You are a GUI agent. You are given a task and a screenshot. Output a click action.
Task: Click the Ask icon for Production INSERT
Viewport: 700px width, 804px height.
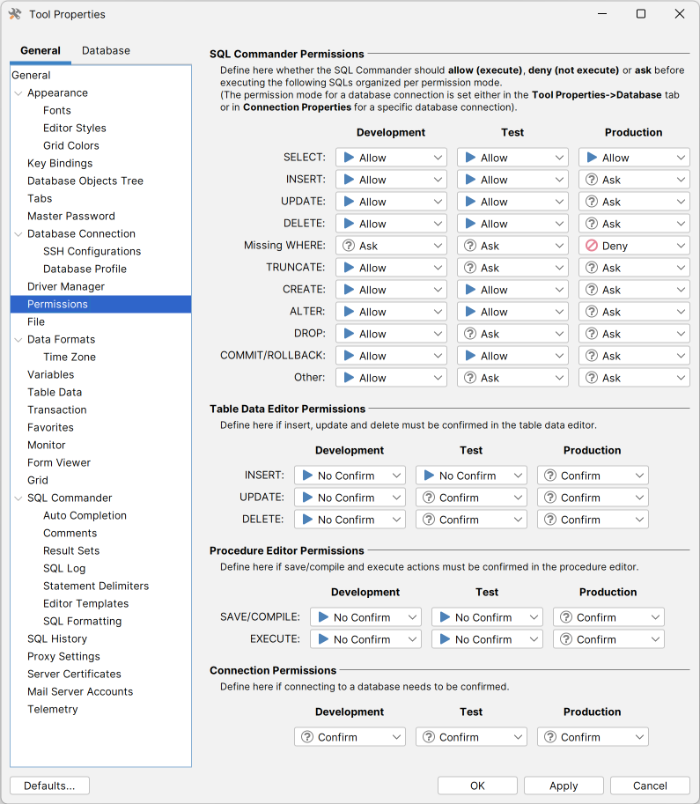point(592,180)
